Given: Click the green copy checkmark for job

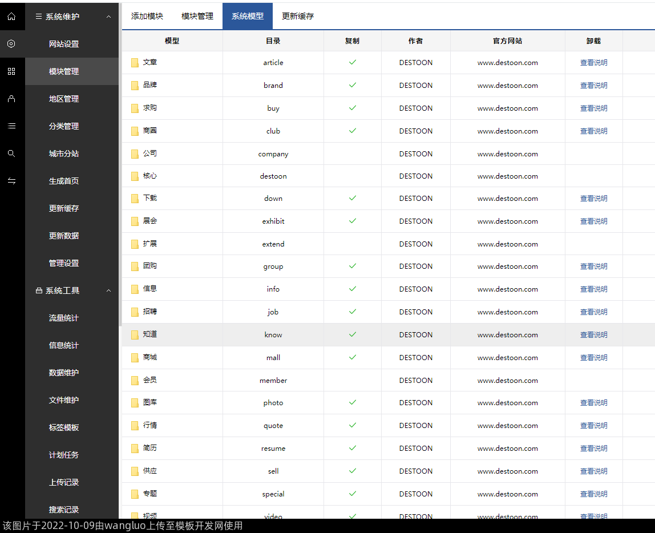Looking at the screenshot, I should click(353, 312).
